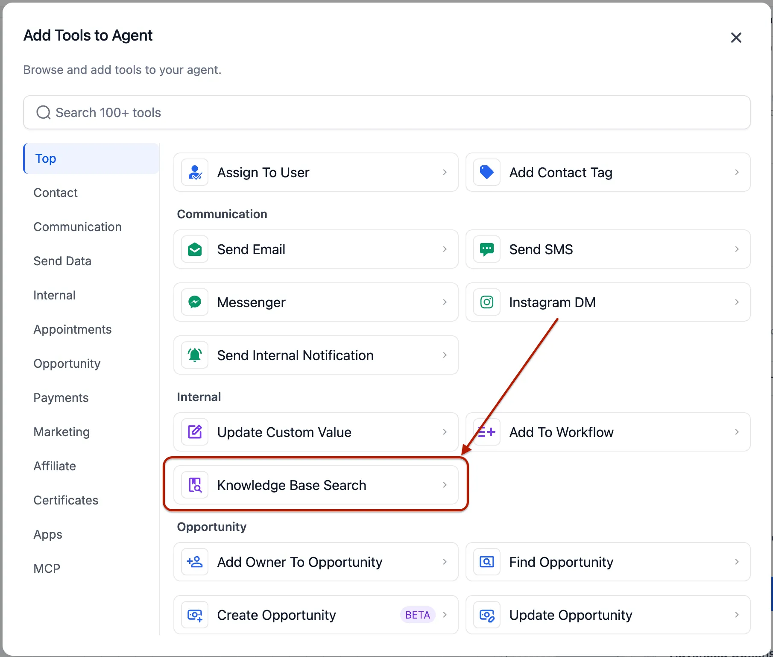Click the Add To Workflow icon
Image resolution: width=773 pixels, height=657 pixels.
tap(487, 432)
